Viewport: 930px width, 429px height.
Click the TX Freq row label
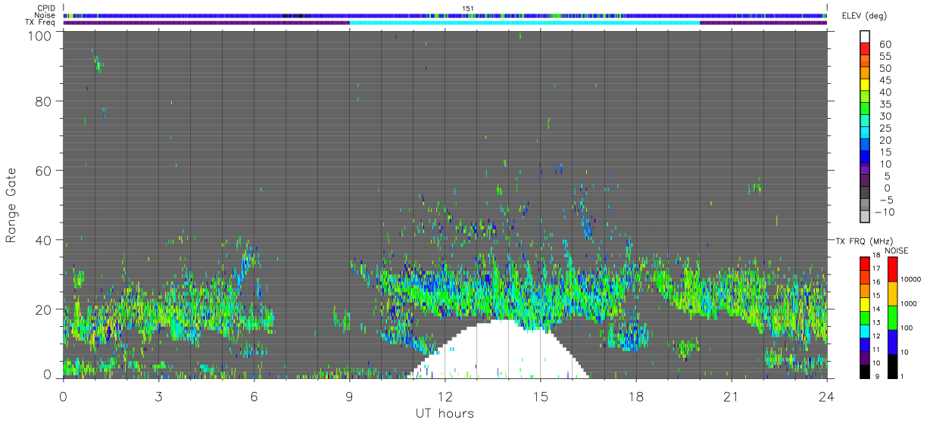[x=41, y=23]
